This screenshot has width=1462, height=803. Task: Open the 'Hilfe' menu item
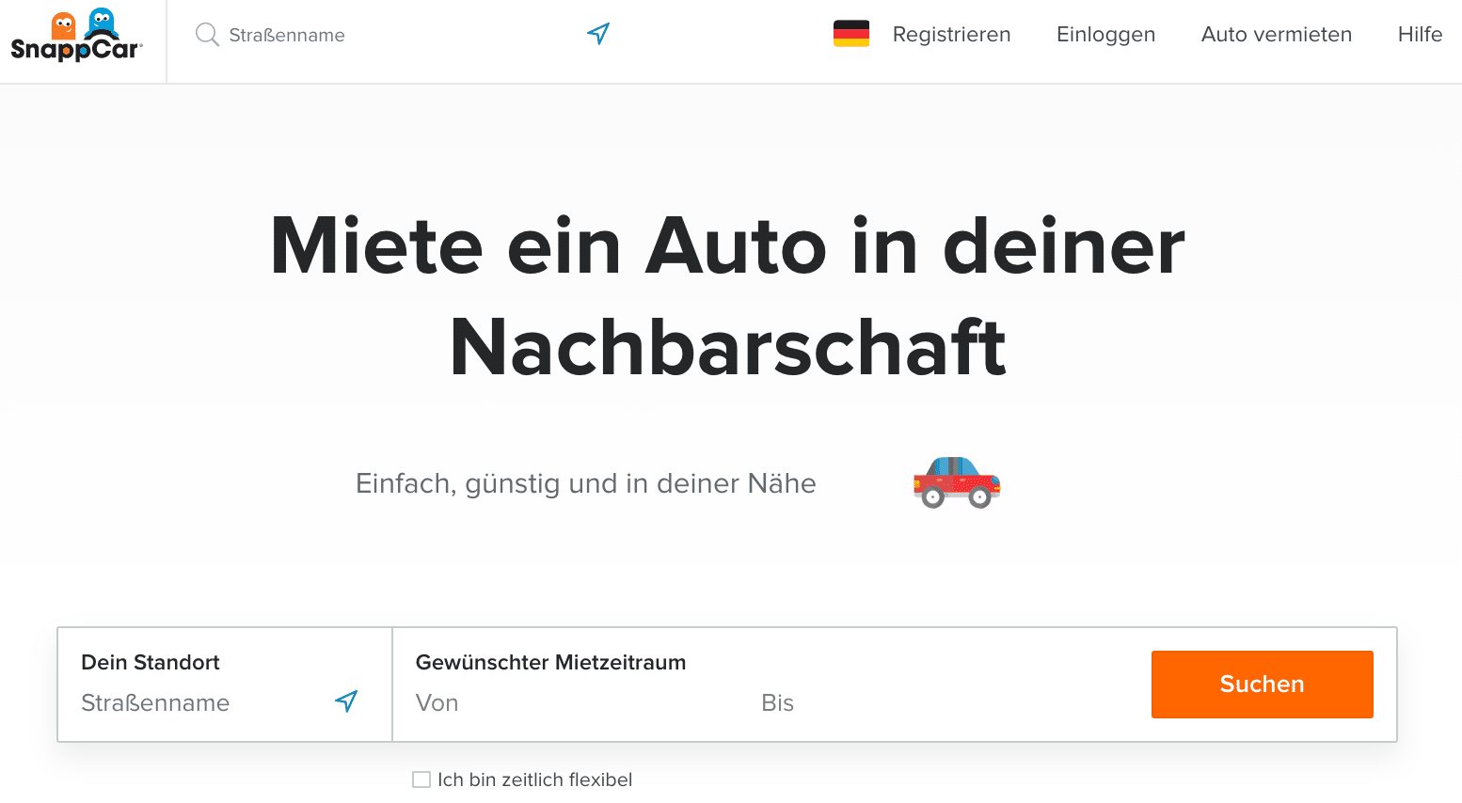[x=1419, y=34]
